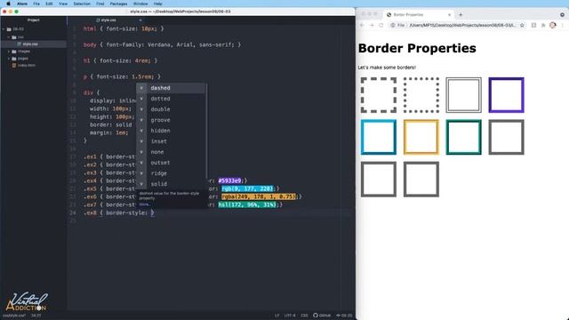This screenshot has height=320, width=569.
Task: Open the Packages menu
Action: coord(118,4)
